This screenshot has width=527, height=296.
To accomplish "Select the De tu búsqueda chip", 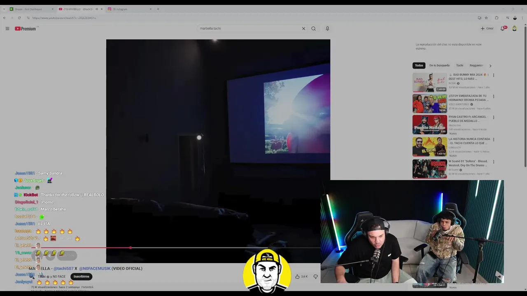I will click(439, 65).
